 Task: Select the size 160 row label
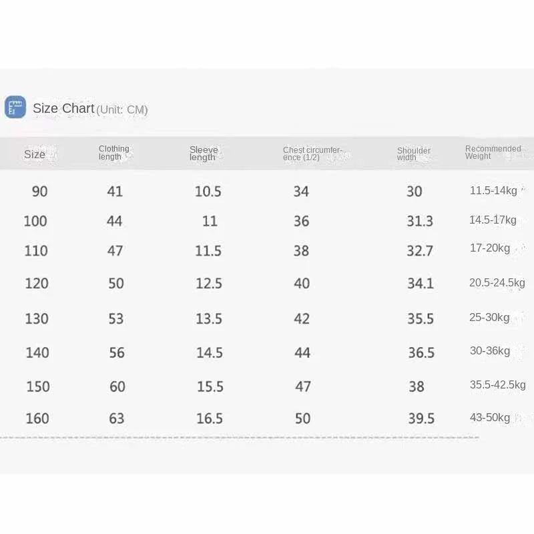pyautogui.click(x=37, y=419)
